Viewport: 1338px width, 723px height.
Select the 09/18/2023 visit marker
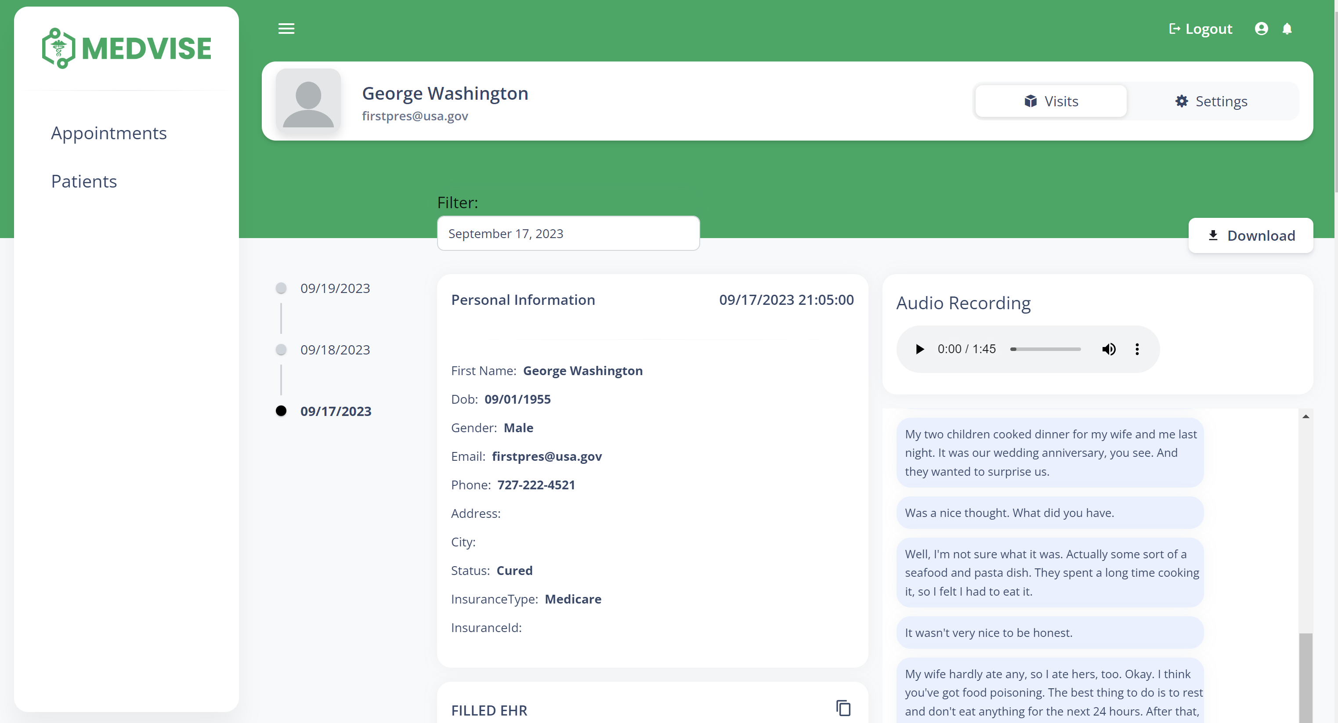[281, 350]
